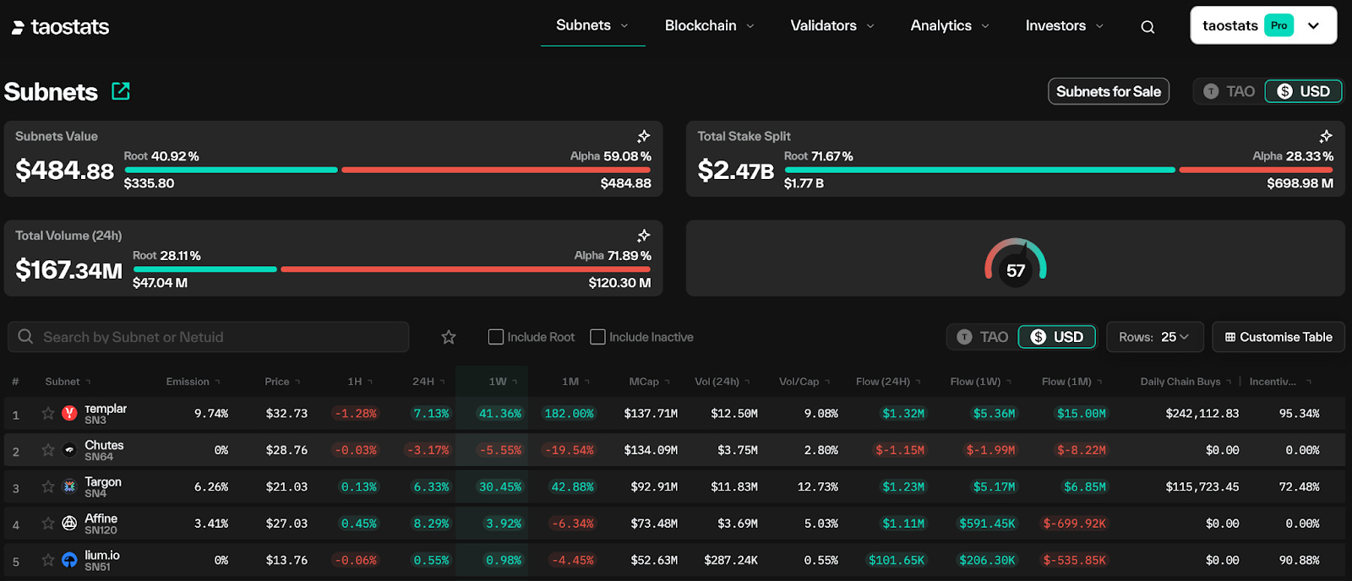Sort by Daily Chain Buys header
1352x581 pixels.
[1186, 382]
